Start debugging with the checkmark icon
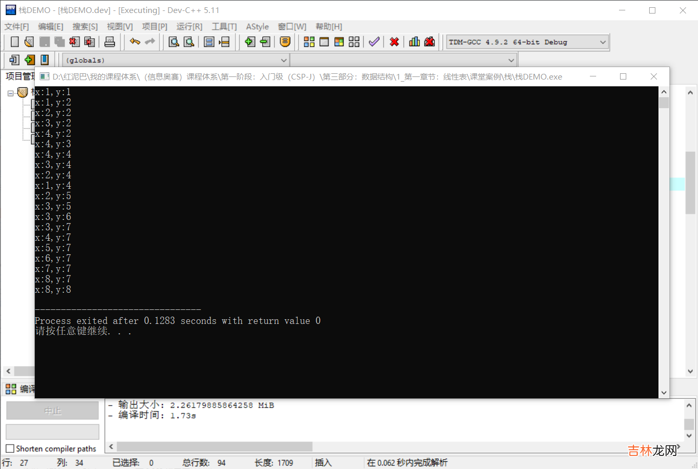698x469 pixels. point(374,42)
